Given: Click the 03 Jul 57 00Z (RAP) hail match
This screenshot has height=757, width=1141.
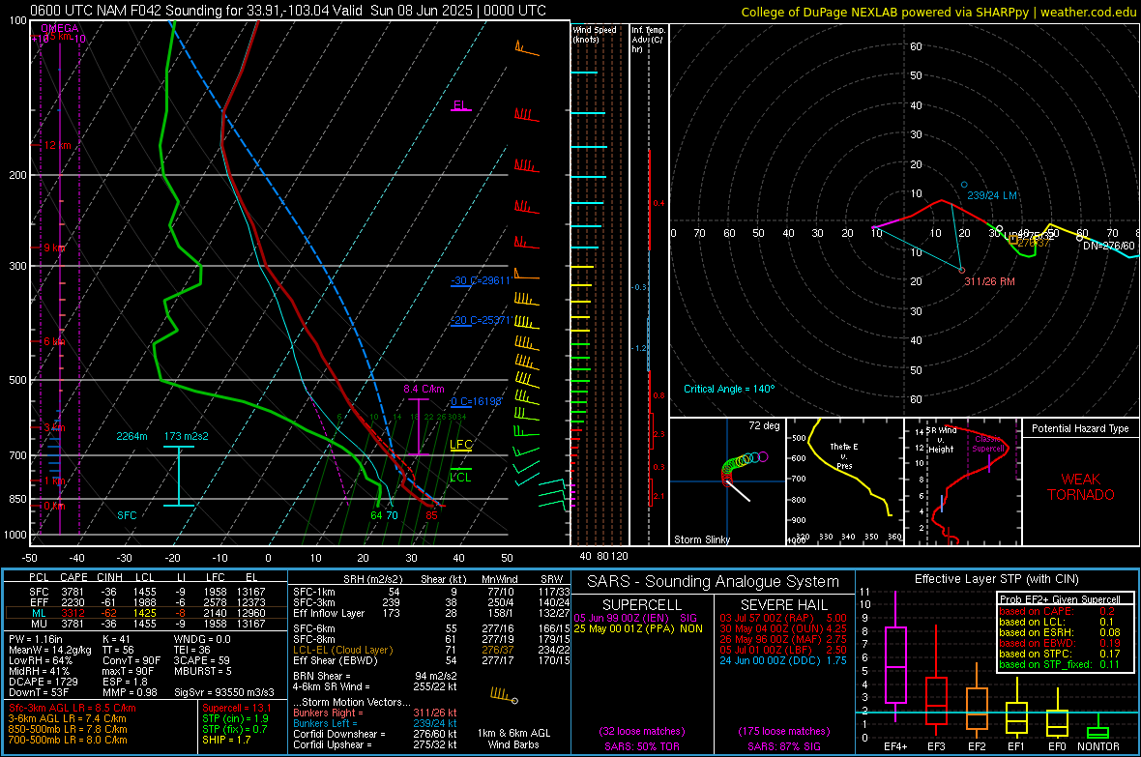Looking at the screenshot, I should click(783, 617).
